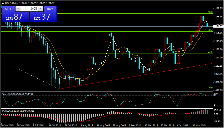Click the 1137.00 price scale label

click(219, 49)
